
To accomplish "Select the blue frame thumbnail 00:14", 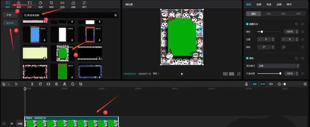I will 35,34.
